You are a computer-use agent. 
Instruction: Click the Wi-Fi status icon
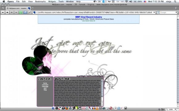126,2
